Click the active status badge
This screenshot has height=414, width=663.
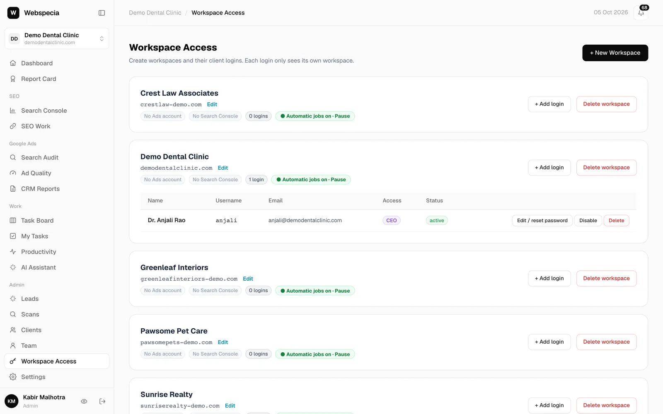pyautogui.click(x=437, y=221)
